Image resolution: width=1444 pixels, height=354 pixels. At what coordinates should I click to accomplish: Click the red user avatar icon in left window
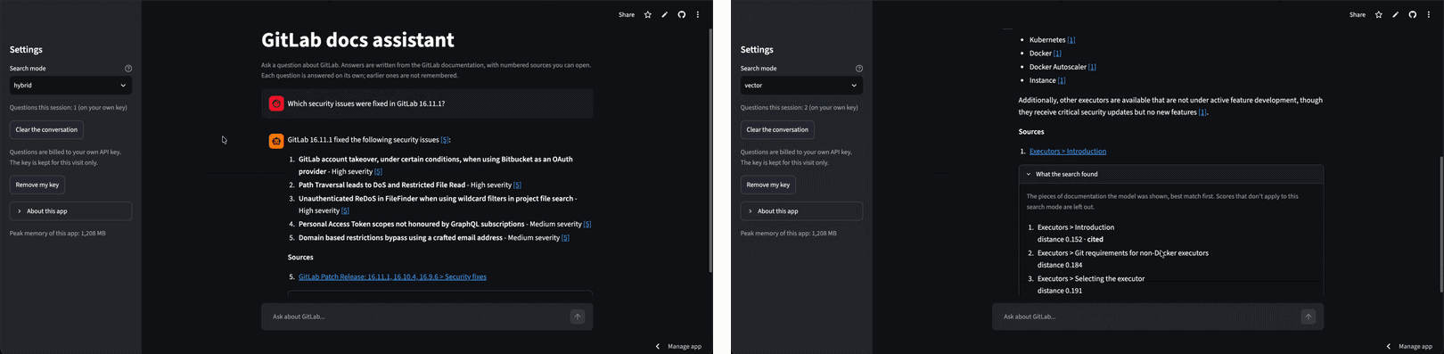(x=276, y=103)
